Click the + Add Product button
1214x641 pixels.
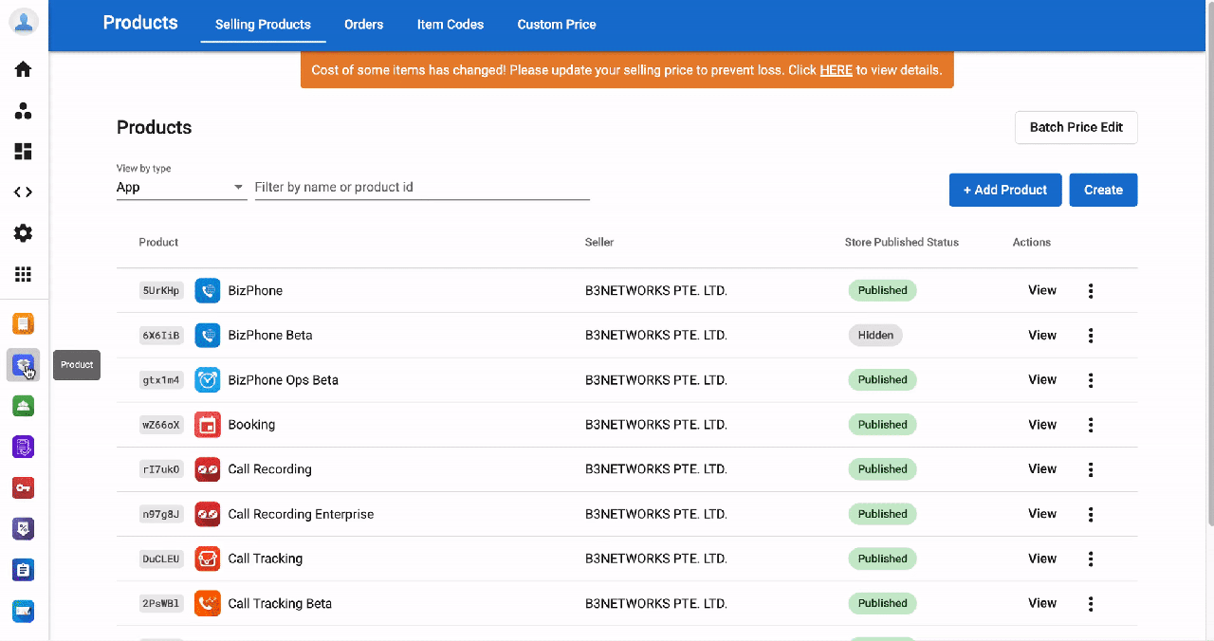tap(1005, 190)
